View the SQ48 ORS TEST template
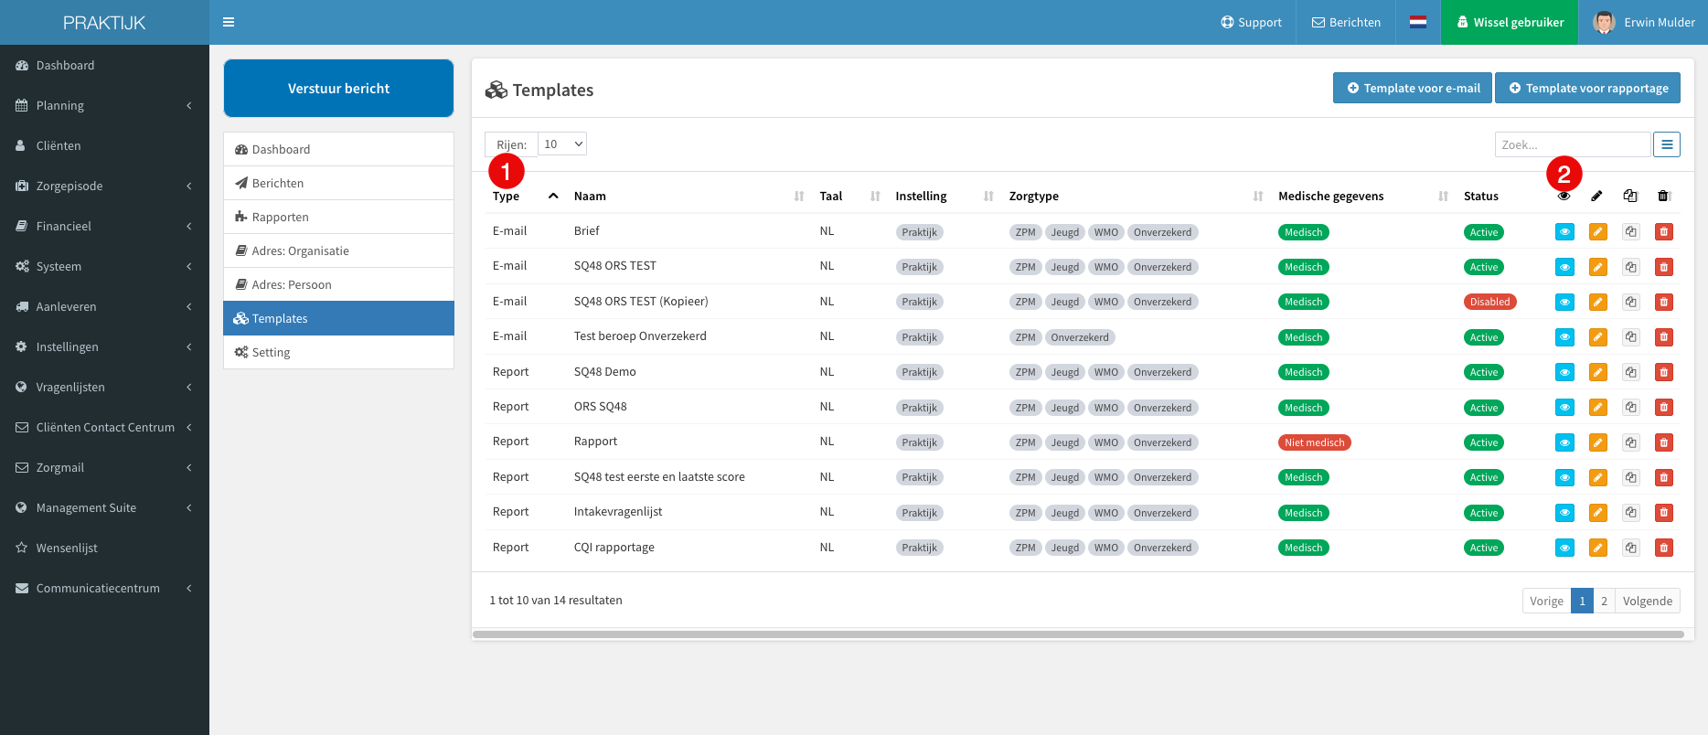Screen dimensions: 1708x735 1565,267
